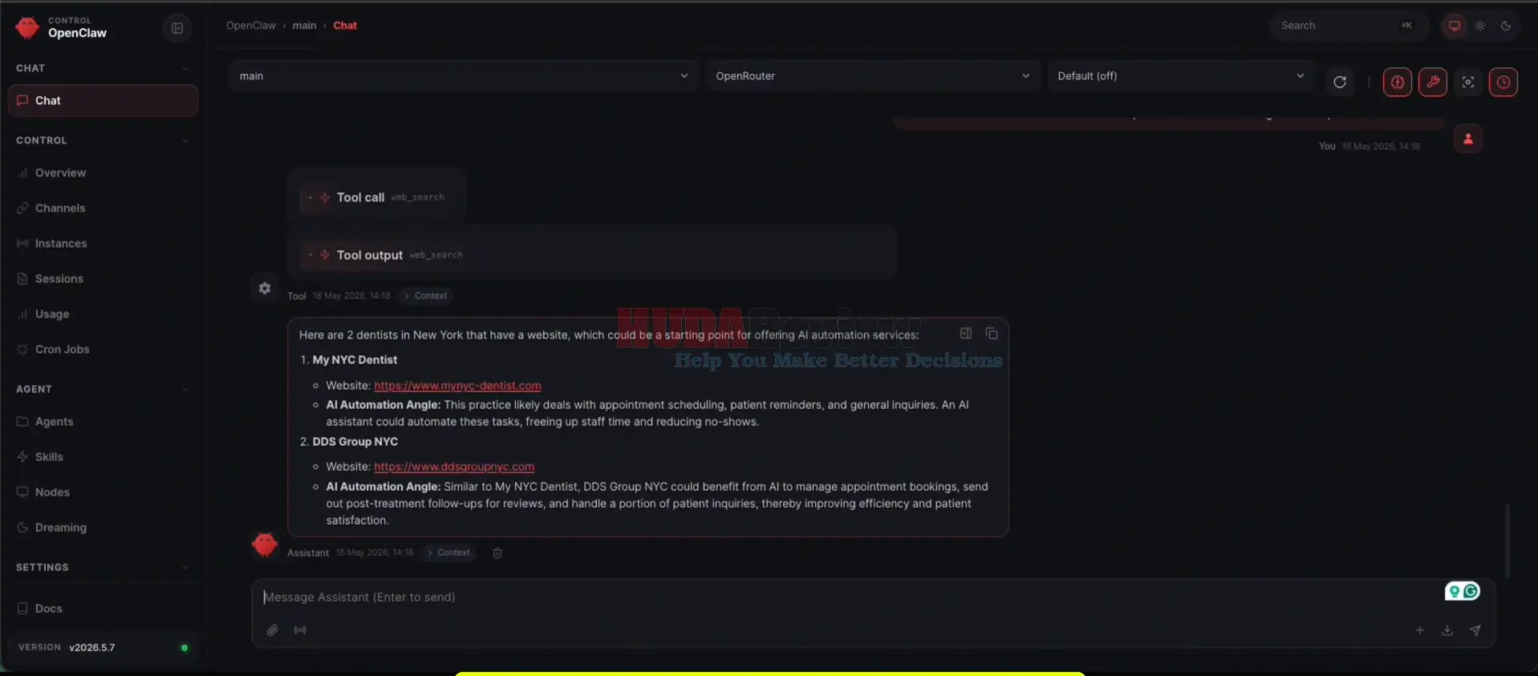Expand the Tool call web_search card
Screen dimensions: 1538x676
coord(376,197)
